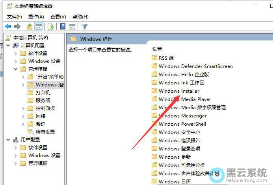This screenshot has width=273, height=185.
Task: Click the 计算机配置 computer icon
Action: [16, 46]
